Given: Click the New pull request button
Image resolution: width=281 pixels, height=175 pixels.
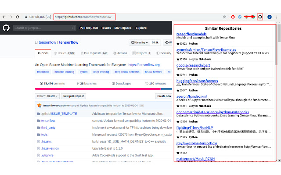Looking at the screenshot, I should coord(73,96).
